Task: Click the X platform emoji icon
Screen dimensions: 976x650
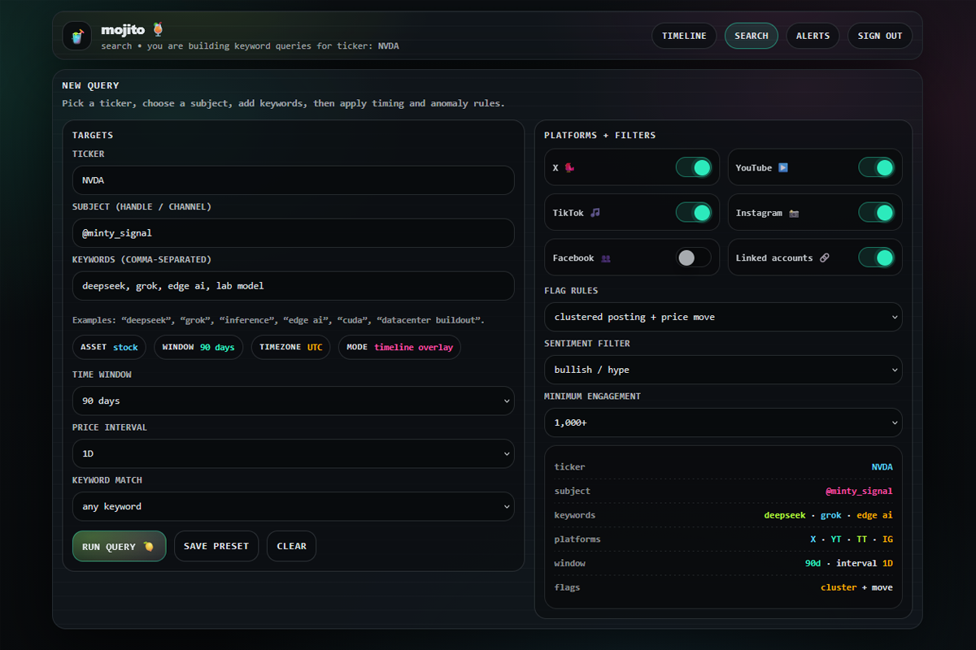Action: pyautogui.click(x=570, y=168)
